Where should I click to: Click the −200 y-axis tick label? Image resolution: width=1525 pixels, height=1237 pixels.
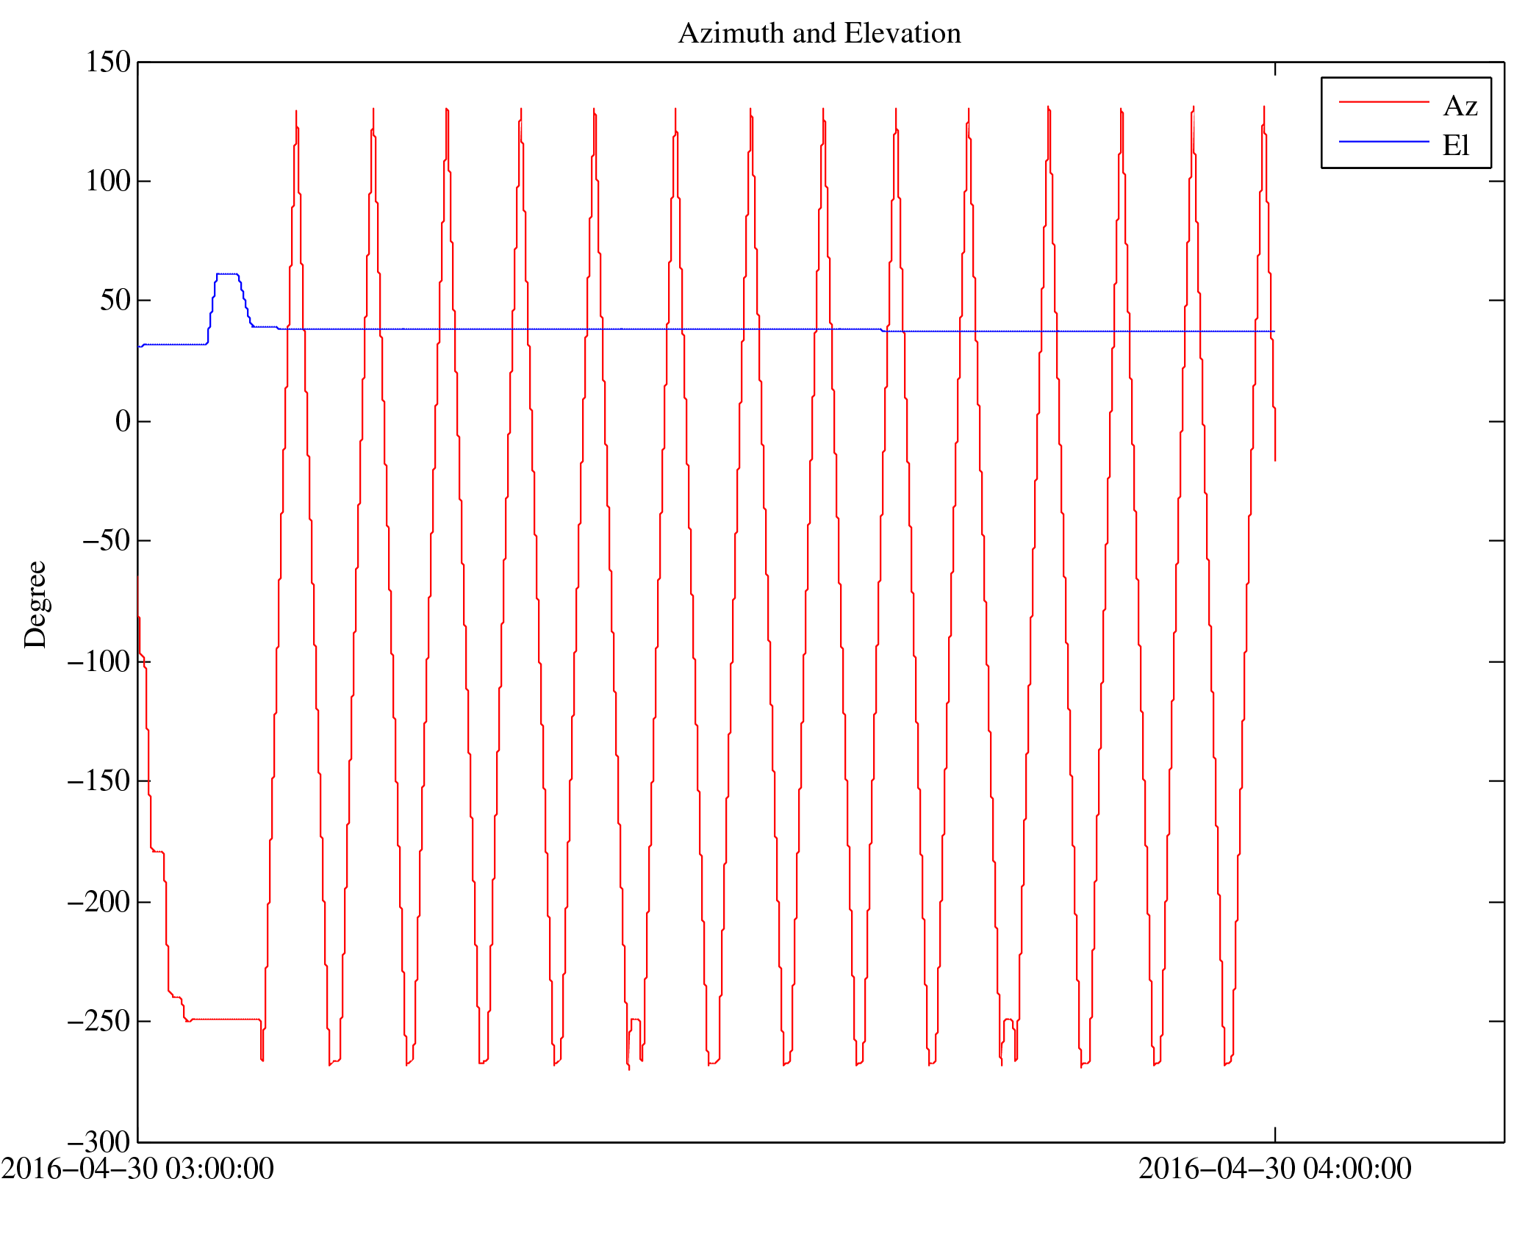pos(98,902)
